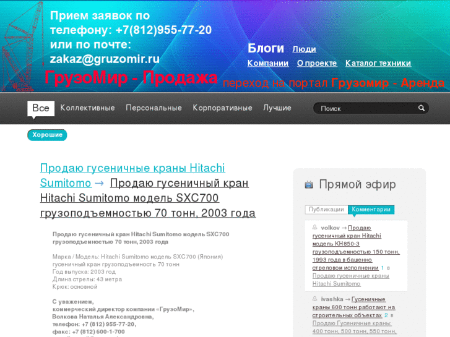Click header phone number +7(812)955-77-20
450x337 pixels.
[163, 30]
